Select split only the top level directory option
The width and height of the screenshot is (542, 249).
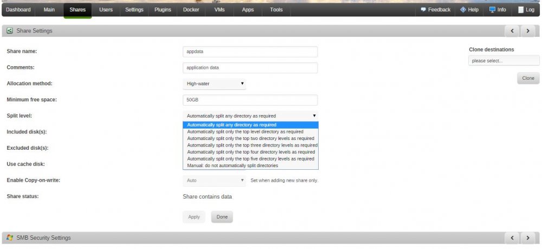(x=250, y=132)
